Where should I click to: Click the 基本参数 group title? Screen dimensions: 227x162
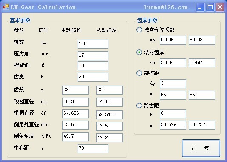[x=20, y=20]
